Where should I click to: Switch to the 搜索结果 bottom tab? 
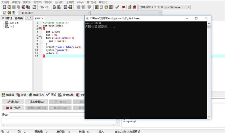[x=66, y=95]
